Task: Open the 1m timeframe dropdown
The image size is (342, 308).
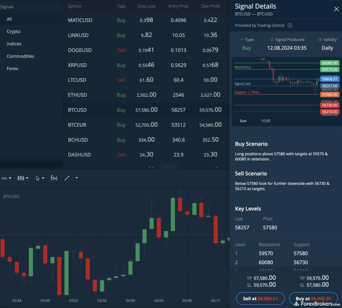Action: click(6, 178)
